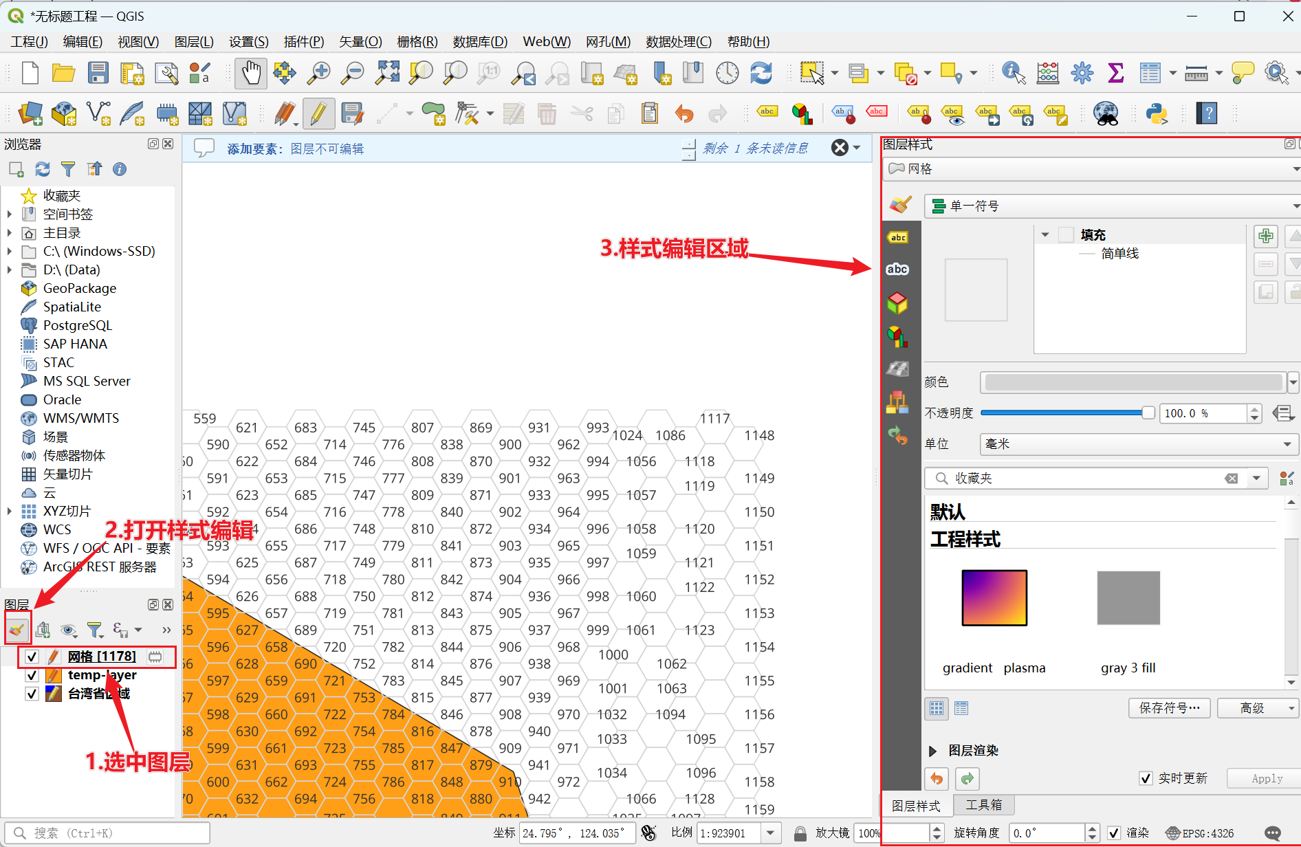Switch symbol list to list view
The image size is (1301, 847).
(961, 708)
